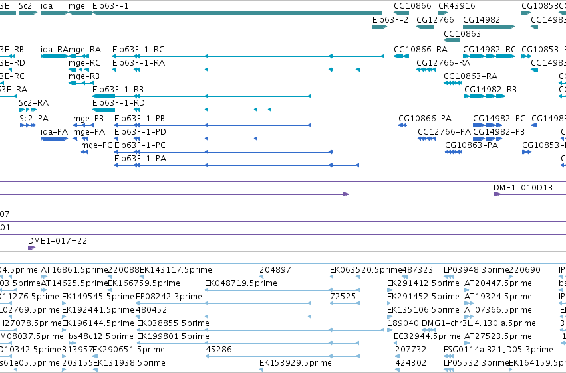The image size is (566, 373).
Task: Click the CG14982-RB transcript label
Action: coord(490,90)
